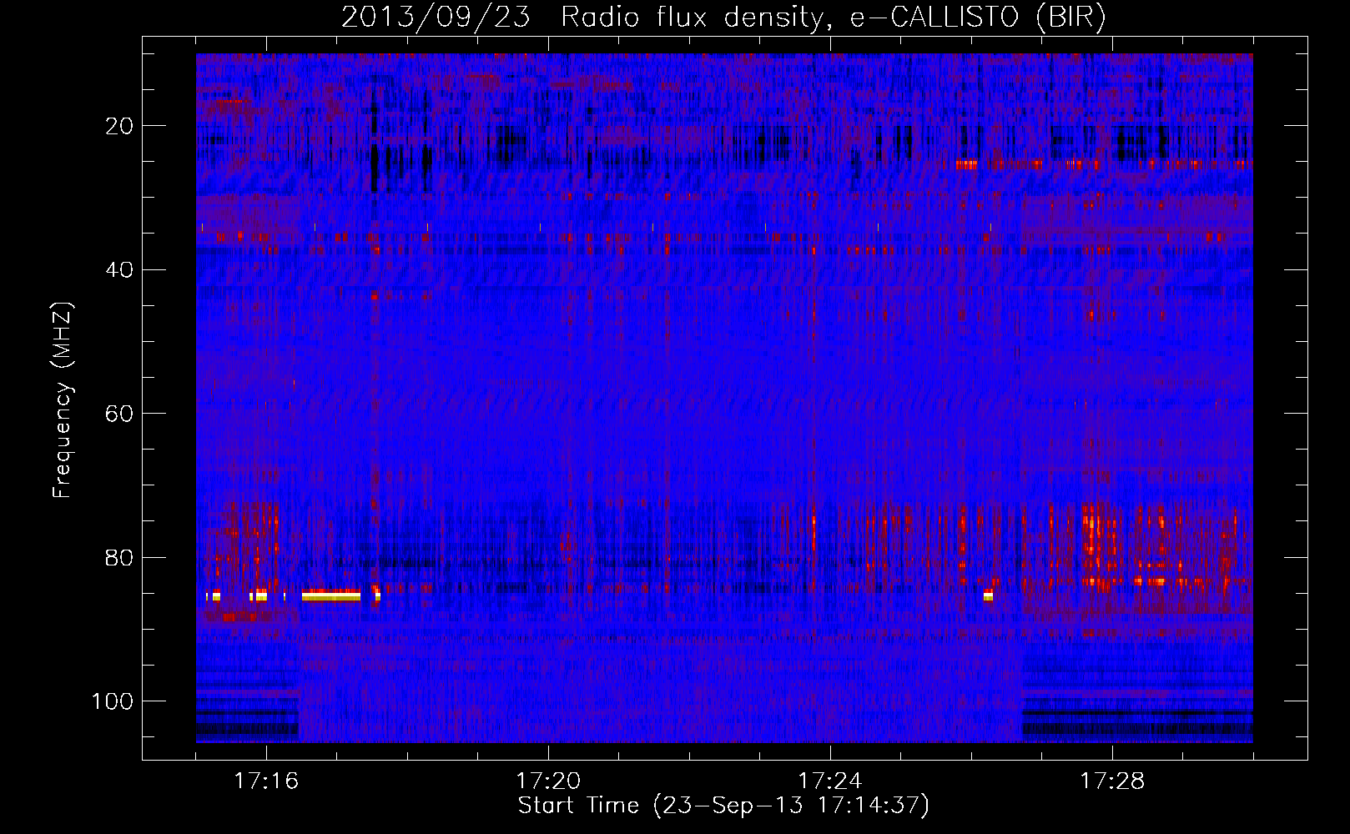This screenshot has width=1350, height=834.
Task: Click the 17:16 time tick label
Action: coord(266,781)
